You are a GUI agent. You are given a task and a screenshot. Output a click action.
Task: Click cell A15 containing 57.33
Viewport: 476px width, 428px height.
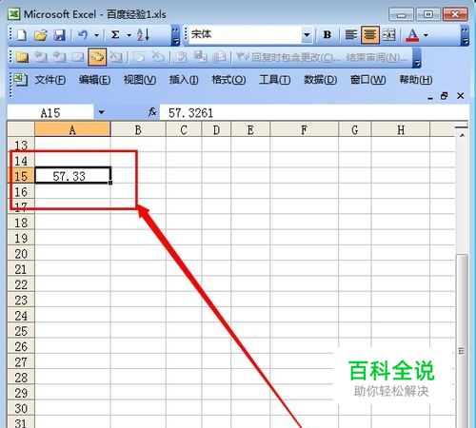[72, 176]
